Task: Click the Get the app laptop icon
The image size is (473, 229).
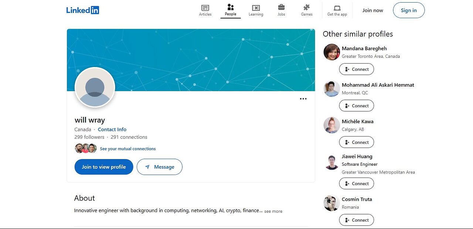Action: (337, 8)
